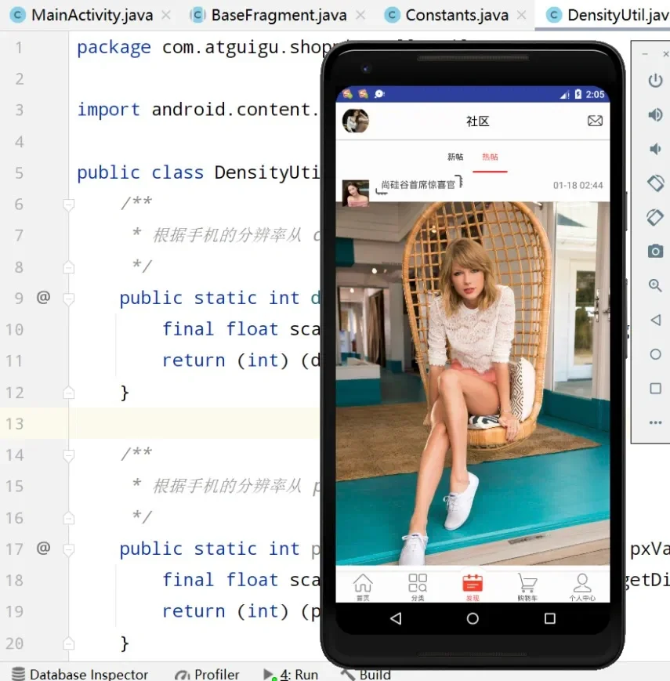Switch to the 新帖 tab in the app

click(455, 156)
